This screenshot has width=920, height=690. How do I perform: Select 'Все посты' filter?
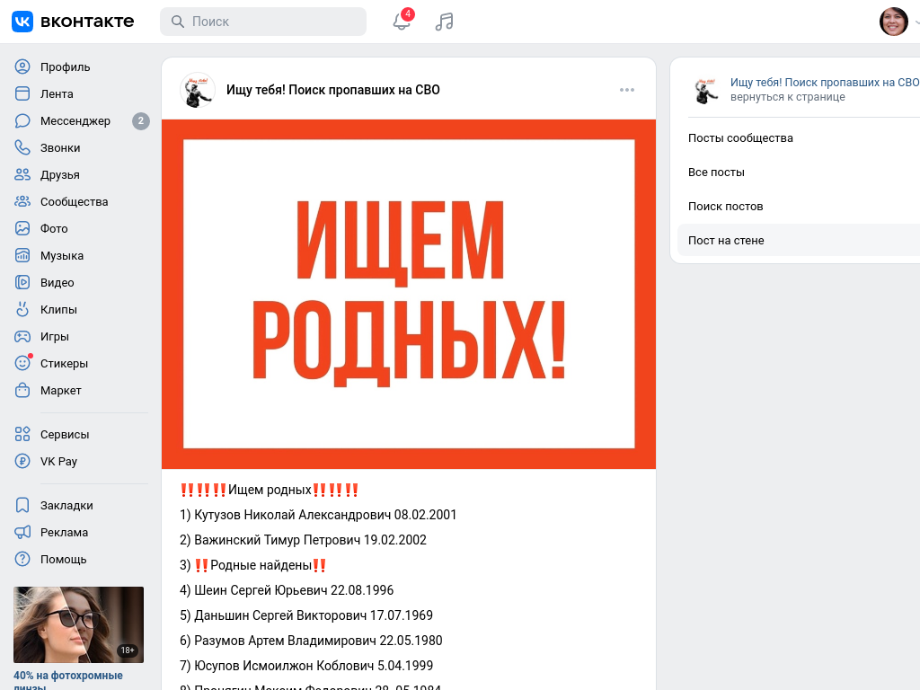[x=716, y=172]
